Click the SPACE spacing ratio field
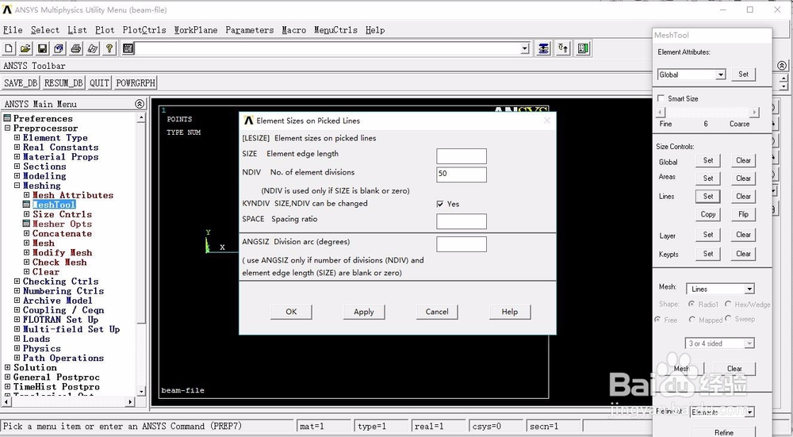793x437 pixels. 462,221
